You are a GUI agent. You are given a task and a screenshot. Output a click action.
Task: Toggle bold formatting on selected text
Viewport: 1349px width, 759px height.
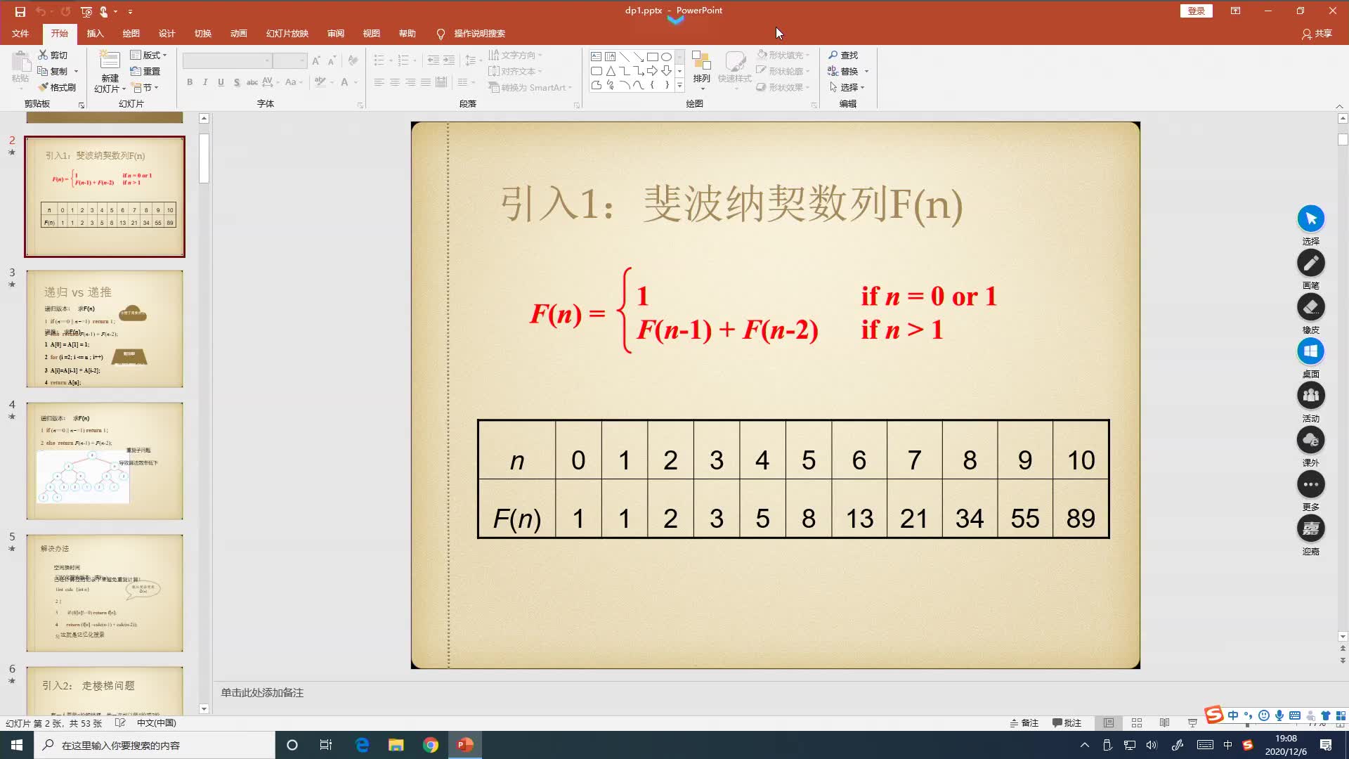coord(189,82)
